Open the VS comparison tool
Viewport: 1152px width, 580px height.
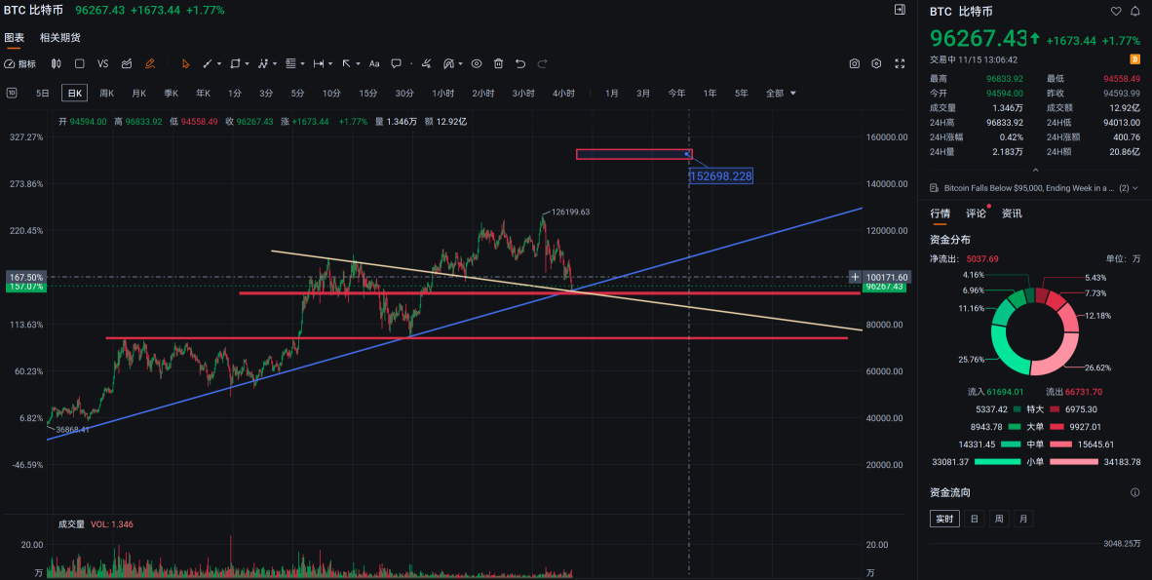(102, 63)
